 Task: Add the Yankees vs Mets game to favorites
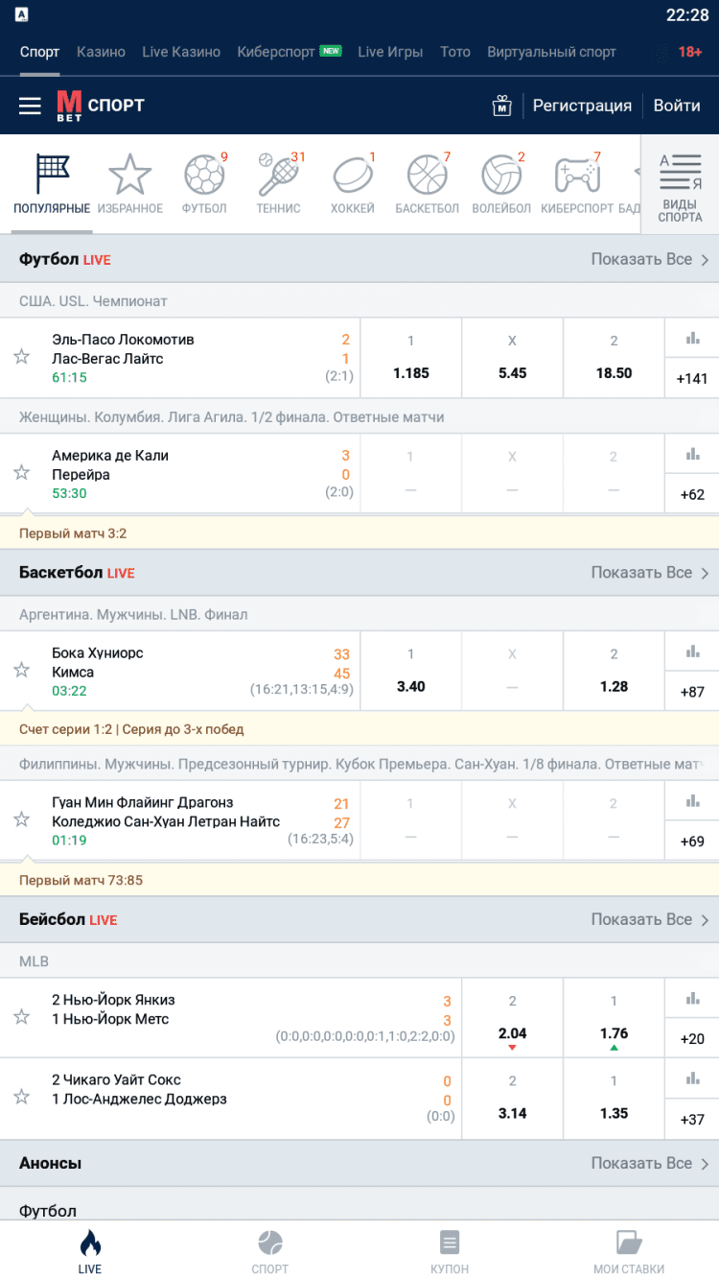(x=21, y=1017)
